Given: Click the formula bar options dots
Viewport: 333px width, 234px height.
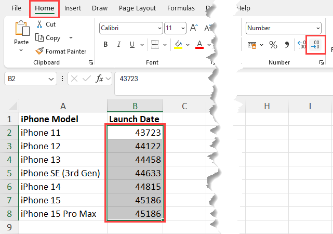Looking at the screenshot, I should click(x=62, y=79).
